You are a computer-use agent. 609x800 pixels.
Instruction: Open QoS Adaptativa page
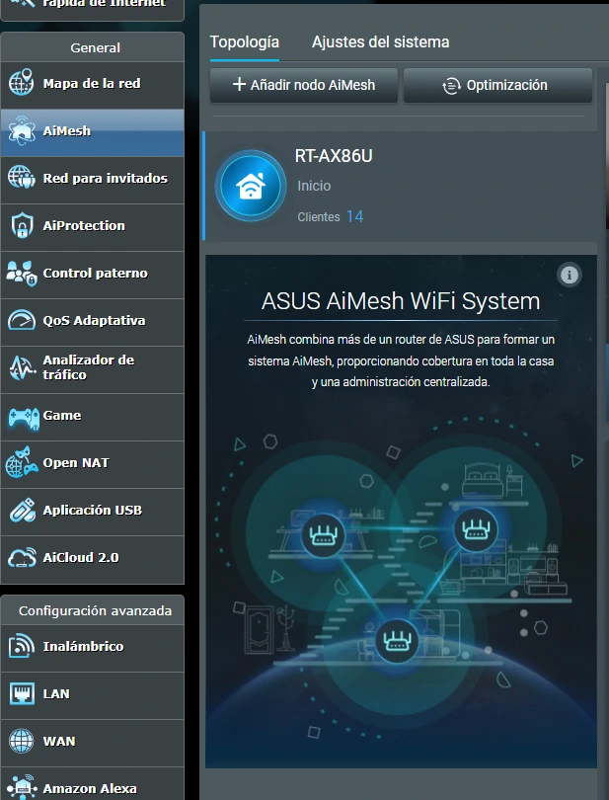(93, 322)
